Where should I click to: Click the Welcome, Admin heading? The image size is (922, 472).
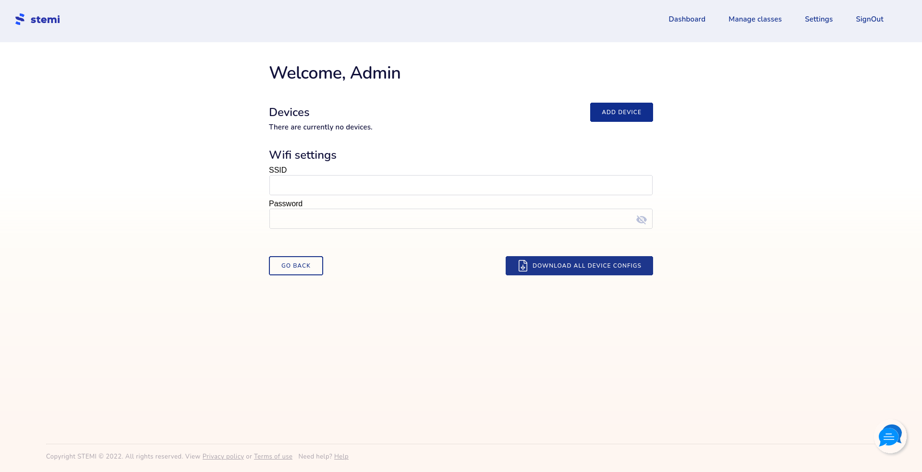pos(334,73)
